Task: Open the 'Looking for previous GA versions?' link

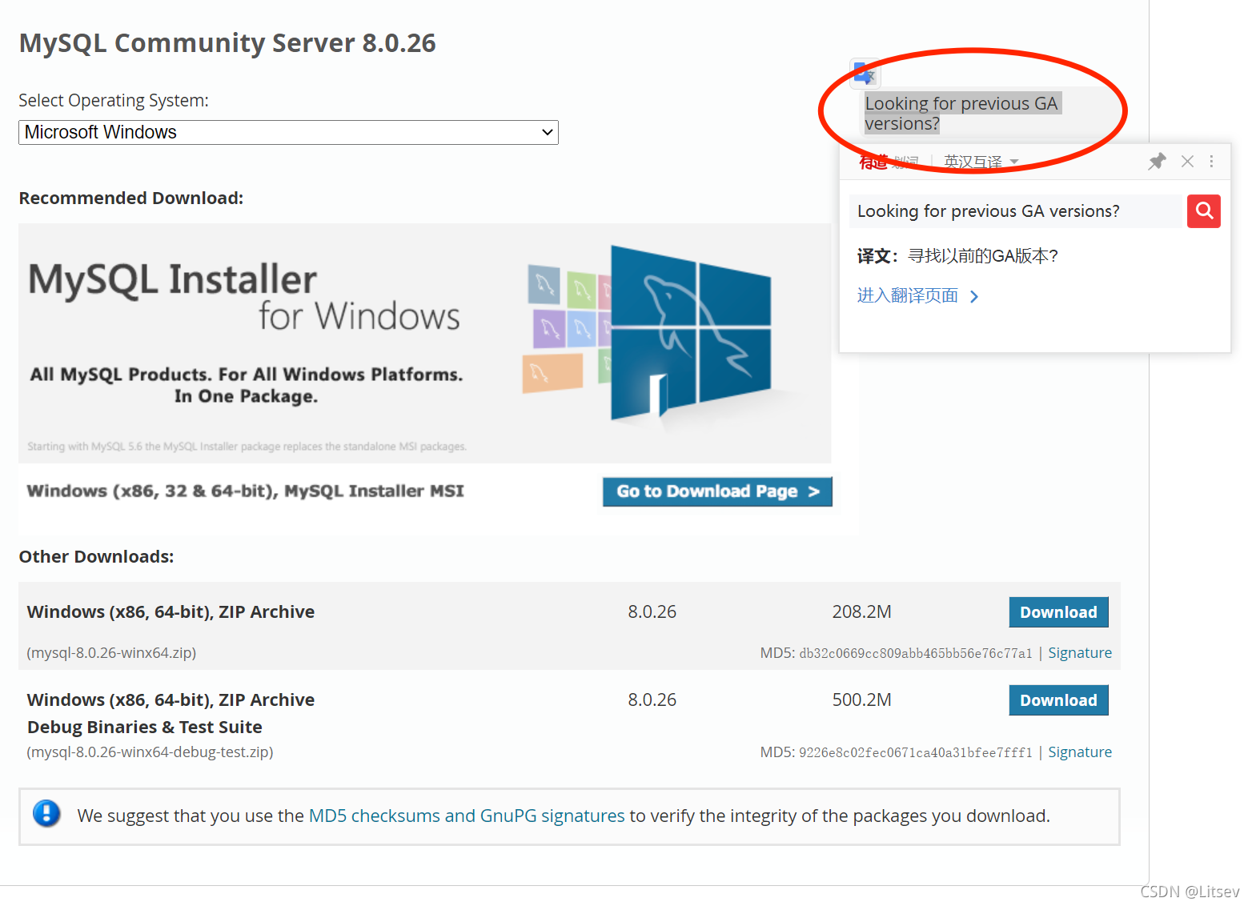Action: 961,114
